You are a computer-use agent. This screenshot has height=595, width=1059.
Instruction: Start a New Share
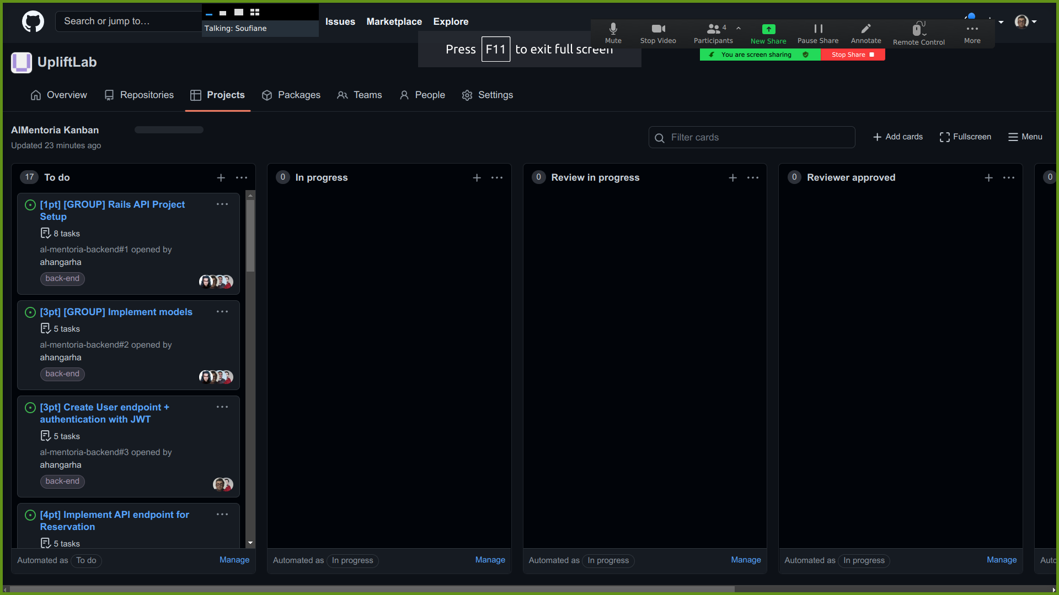pyautogui.click(x=768, y=33)
